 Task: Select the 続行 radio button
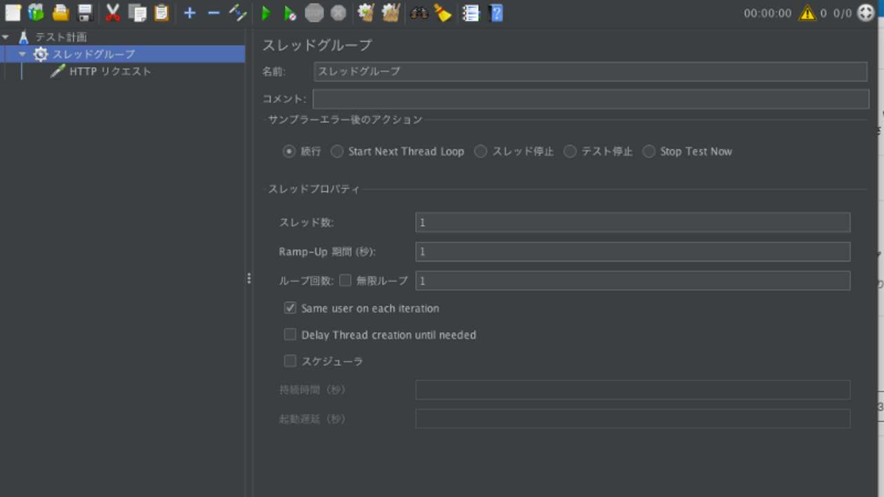pos(289,151)
